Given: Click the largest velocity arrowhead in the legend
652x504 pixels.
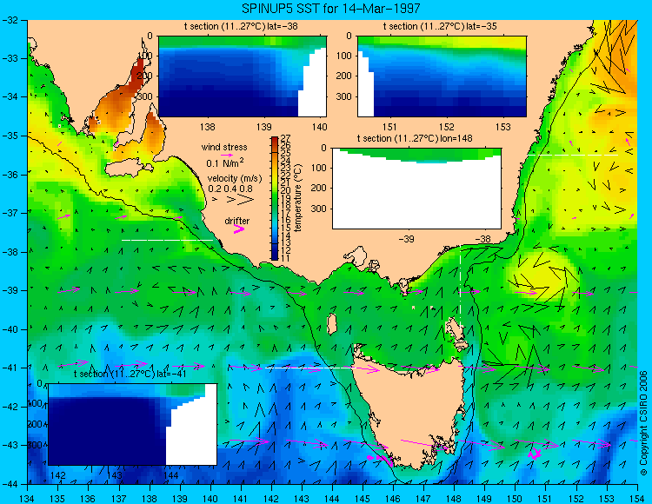Looking at the screenshot, I should (x=246, y=200).
